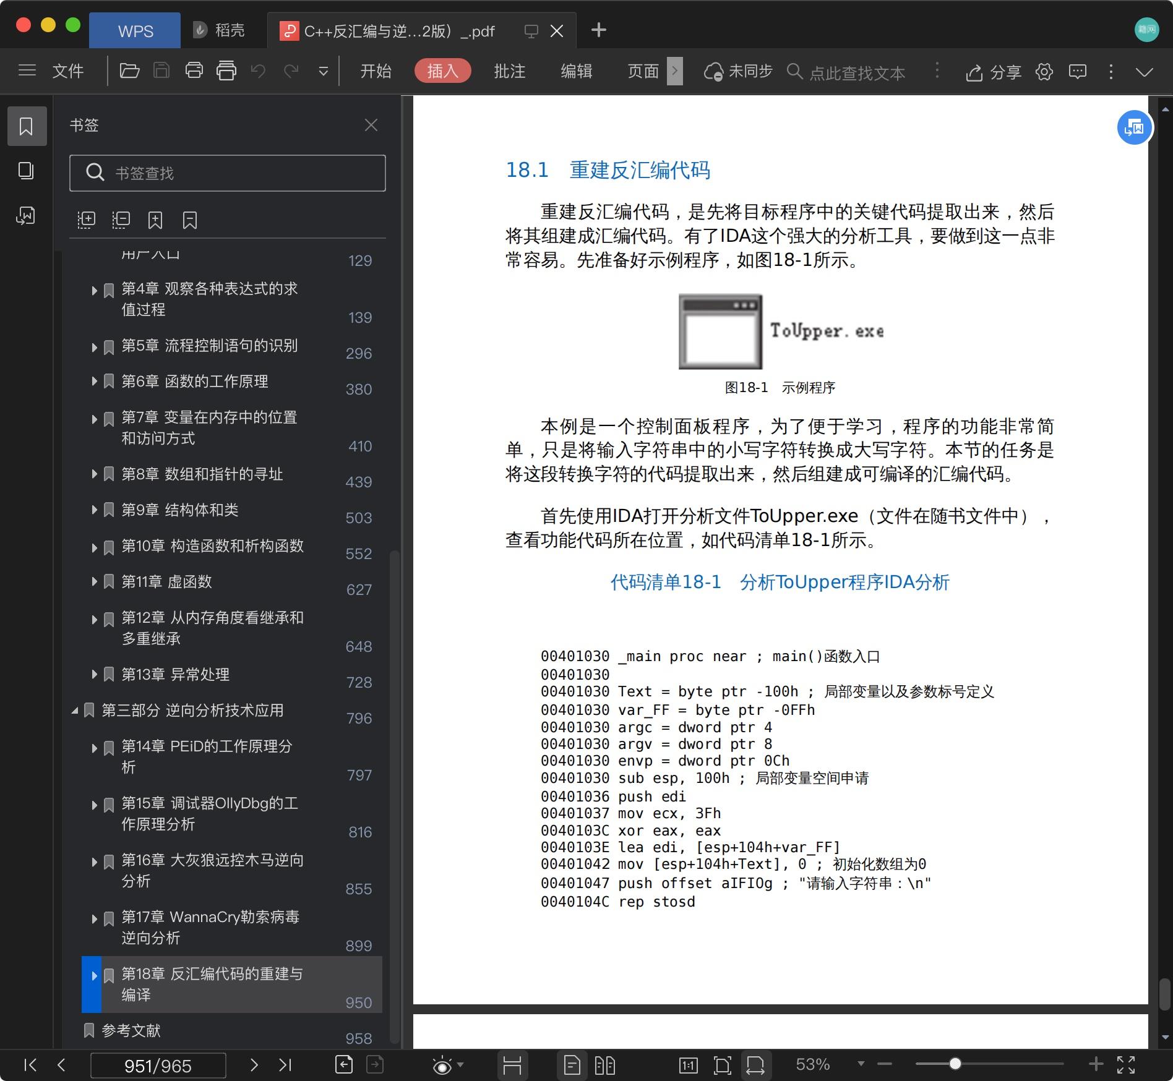Screen dimensions: 1173x1081
Task: Click the print icon
Action: pos(194,70)
